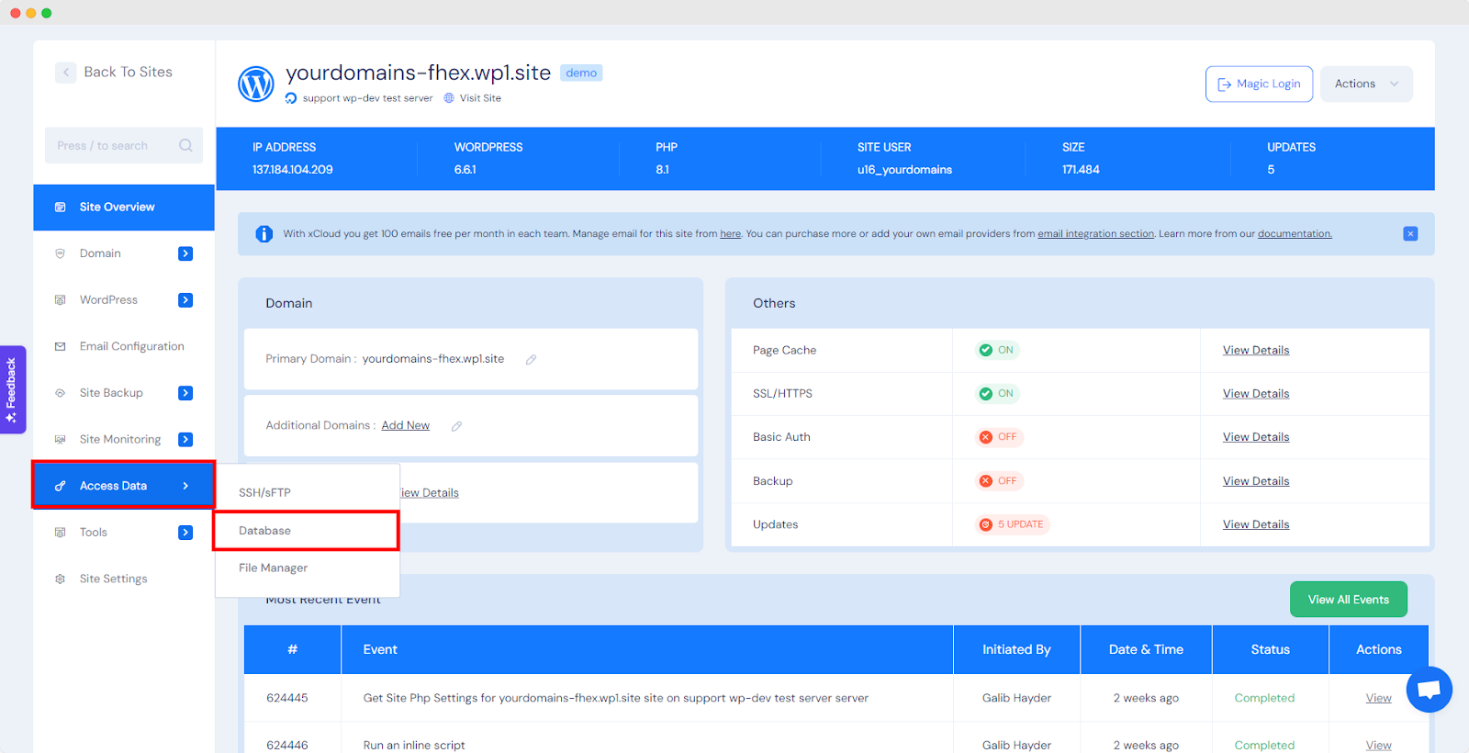The image size is (1469, 753).
Task: Click the sidebar search input field
Action: click(x=124, y=145)
